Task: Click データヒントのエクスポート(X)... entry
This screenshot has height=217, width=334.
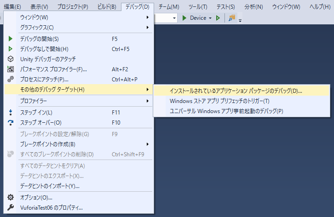Action: pyautogui.click(x=78, y=176)
